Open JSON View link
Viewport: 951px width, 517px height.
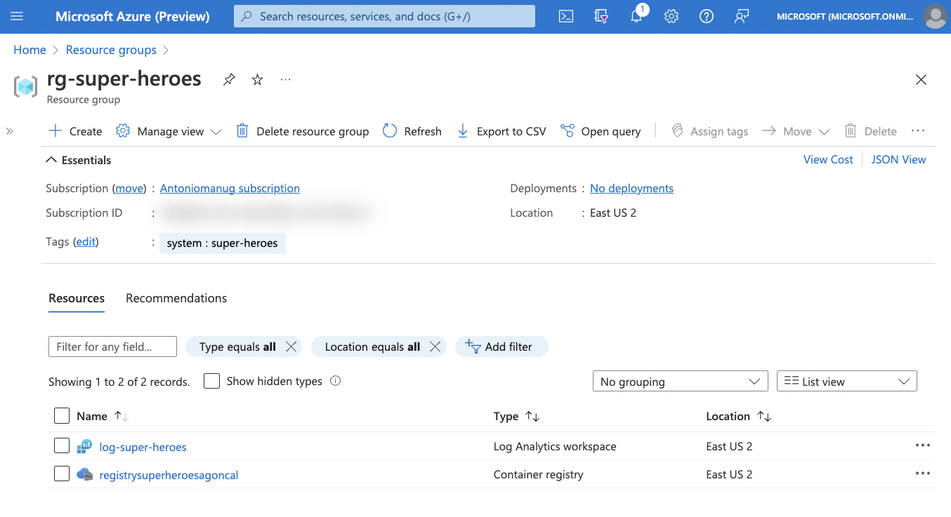pyautogui.click(x=898, y=159)
